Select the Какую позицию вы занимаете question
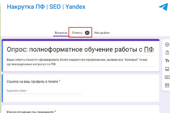This screenshot has height=113, width=170. point(30,111)
